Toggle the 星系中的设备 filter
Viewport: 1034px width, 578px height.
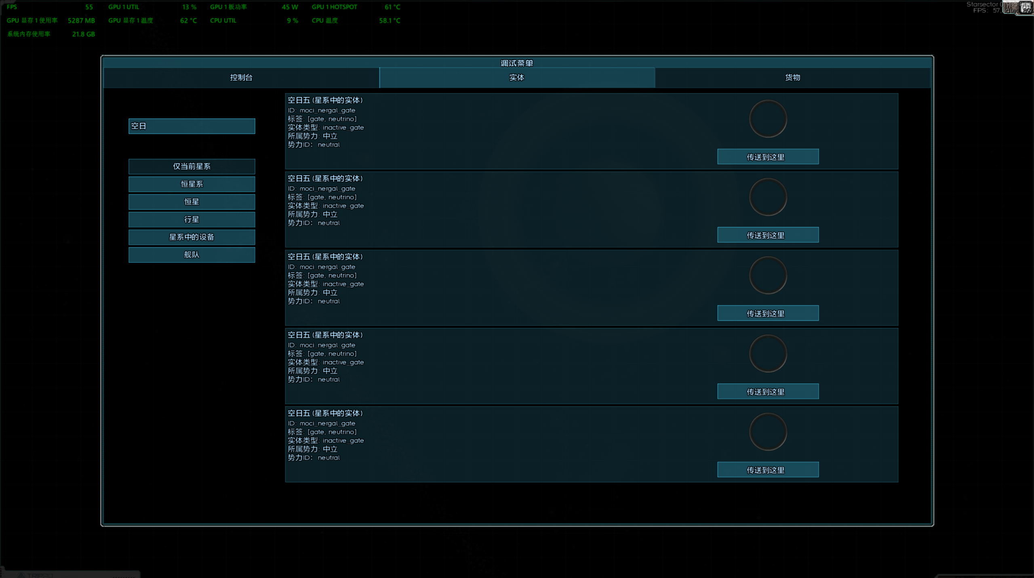[192, 237]
